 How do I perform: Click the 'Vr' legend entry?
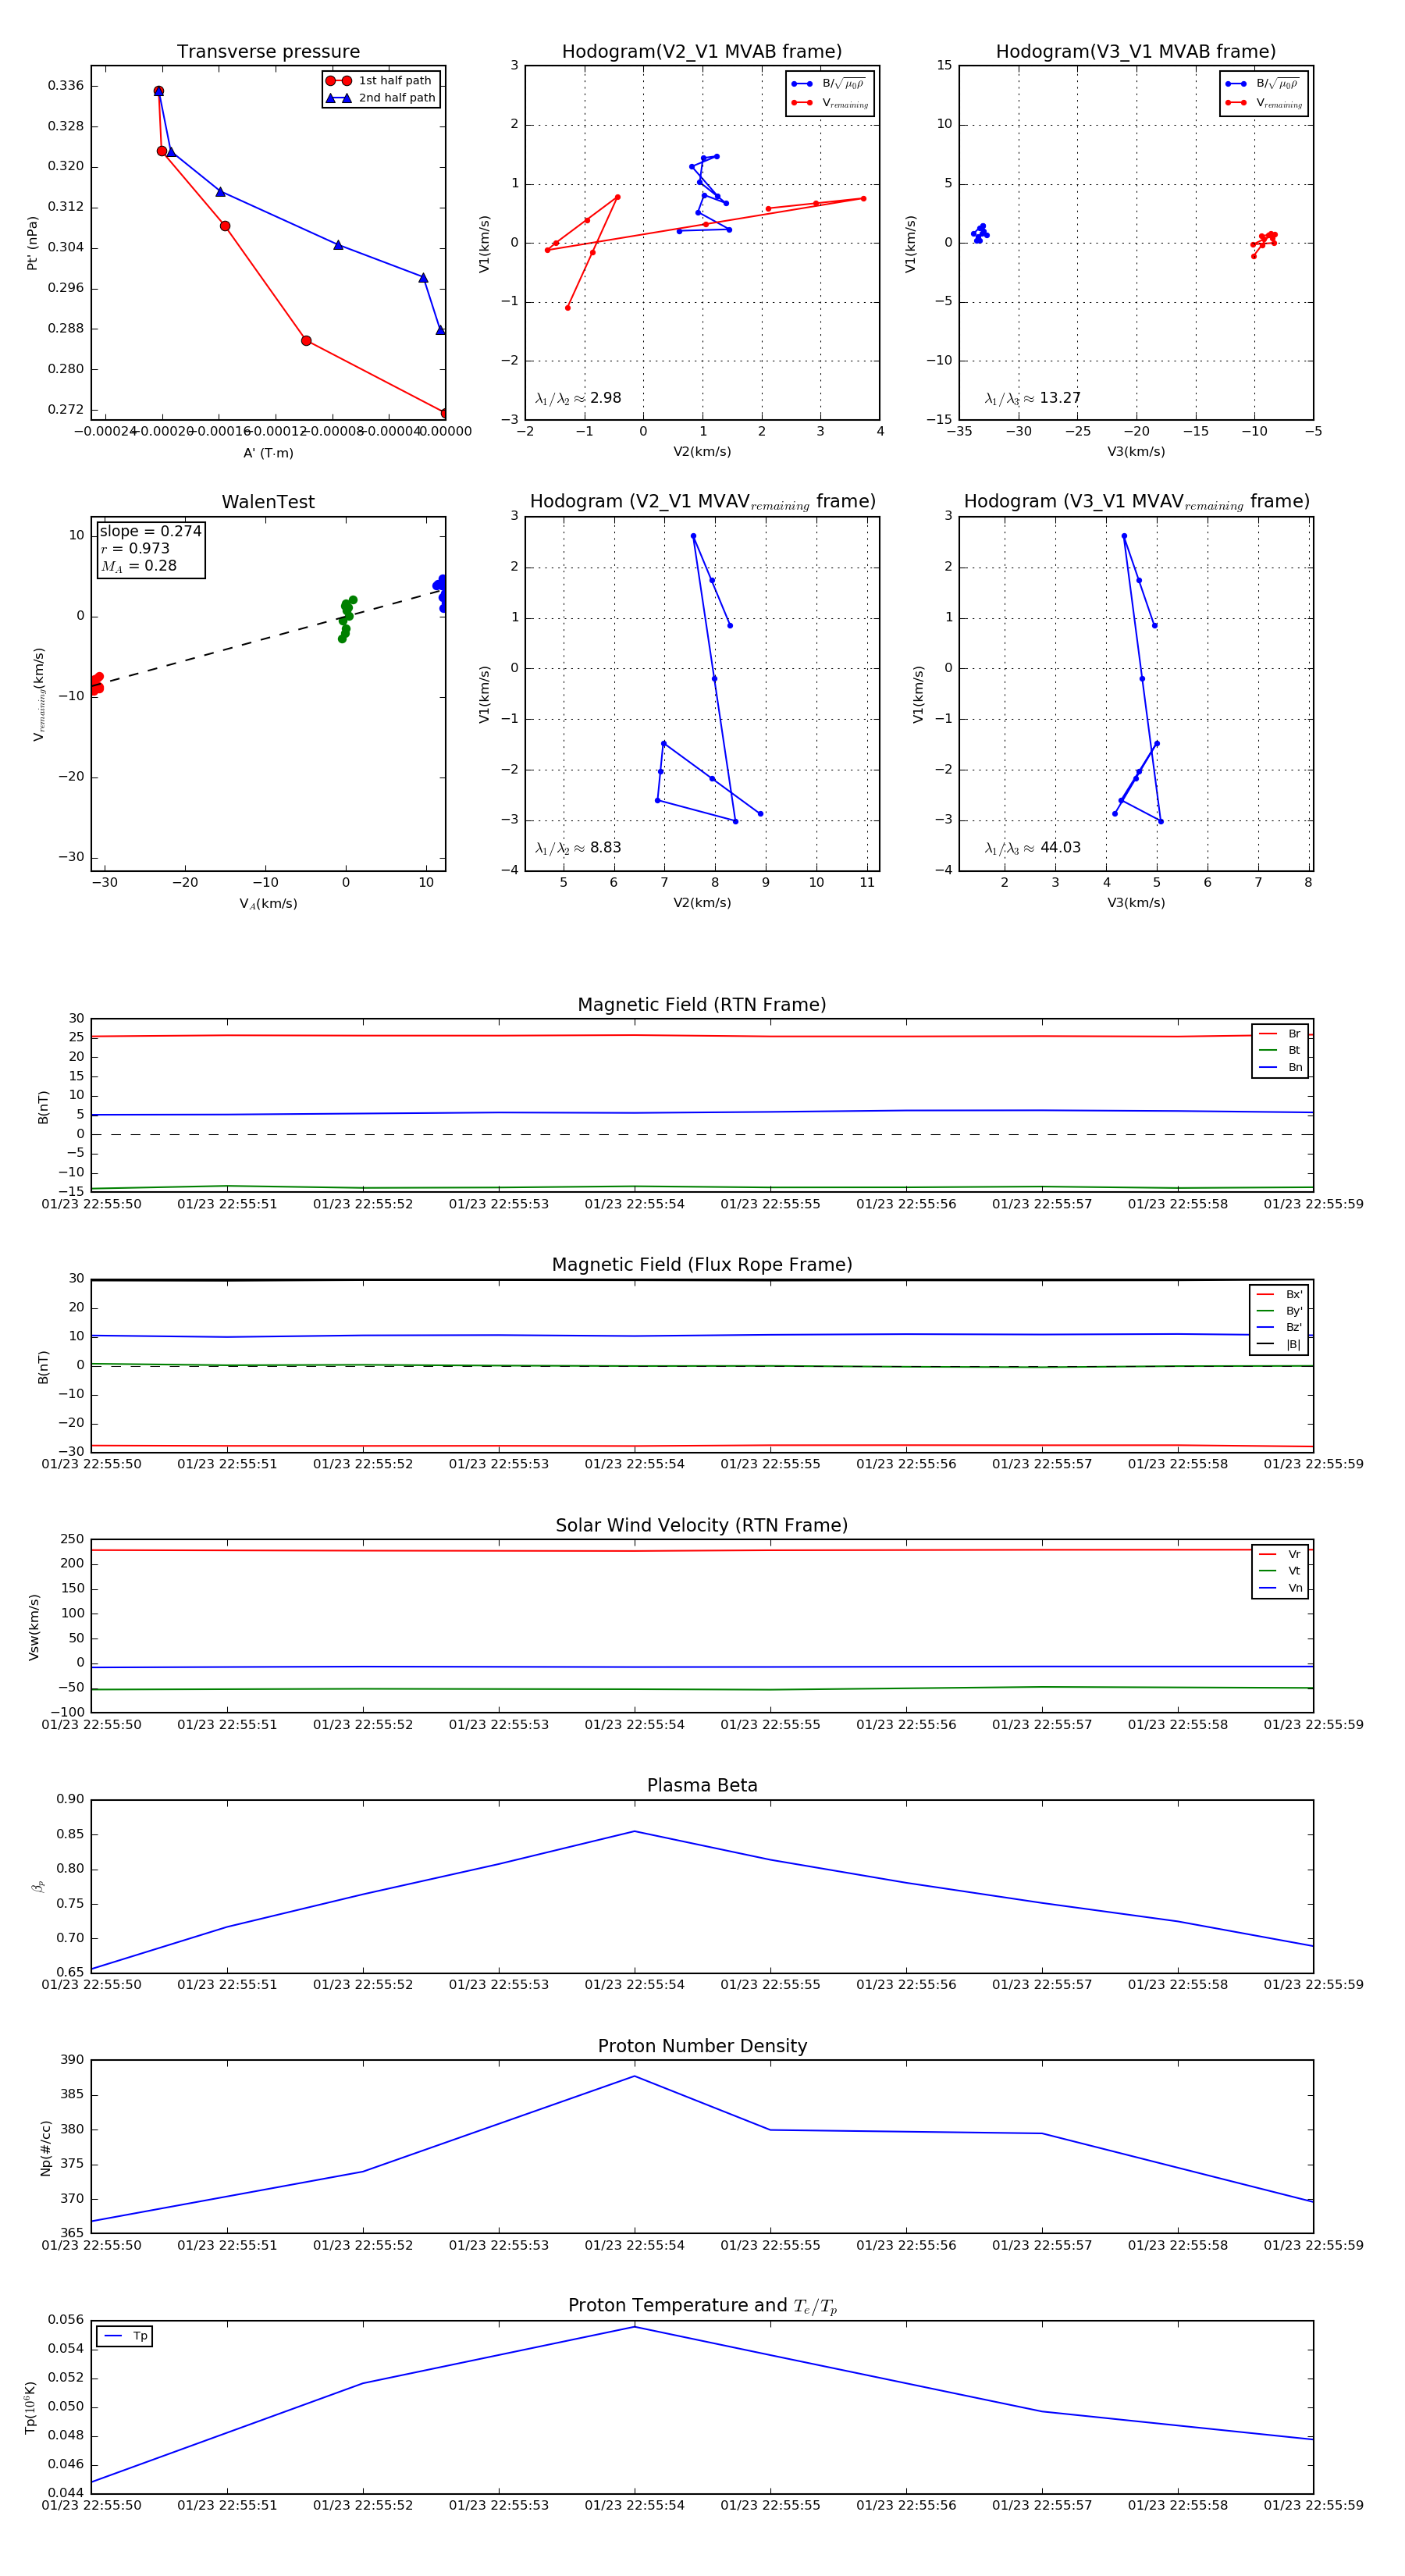click(1281, 1554)
